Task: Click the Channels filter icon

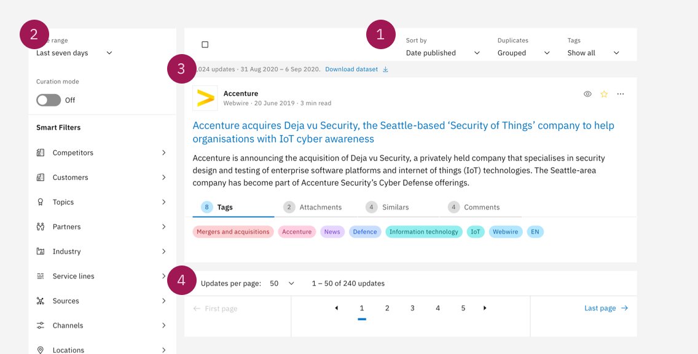Action: (x=41, y=325)
